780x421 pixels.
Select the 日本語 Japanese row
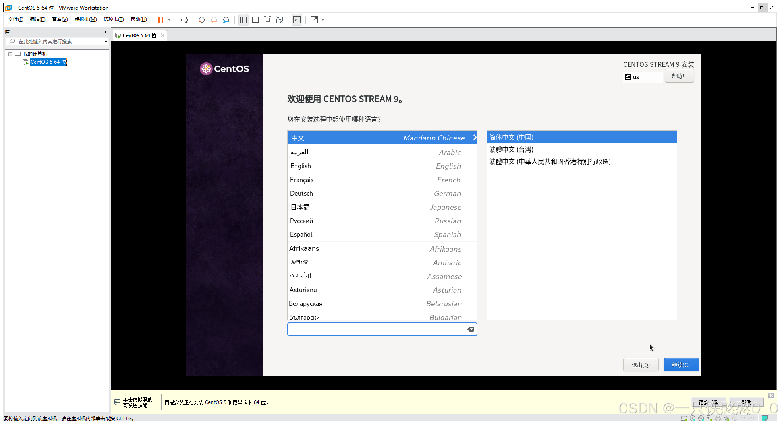[382, 207]
